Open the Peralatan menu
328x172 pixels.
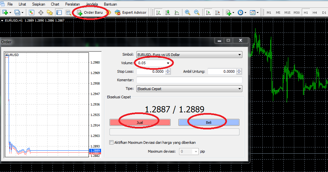click(72, 4)
